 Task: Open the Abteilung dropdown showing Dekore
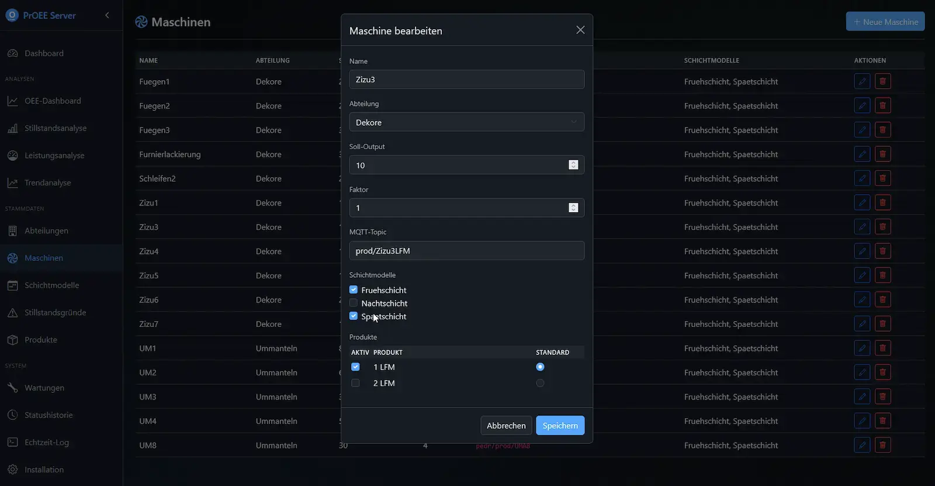(466, 122)
